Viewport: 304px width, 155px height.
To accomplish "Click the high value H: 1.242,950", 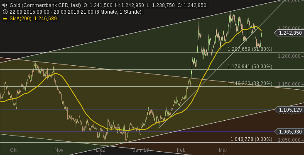I will pos(130,5).
